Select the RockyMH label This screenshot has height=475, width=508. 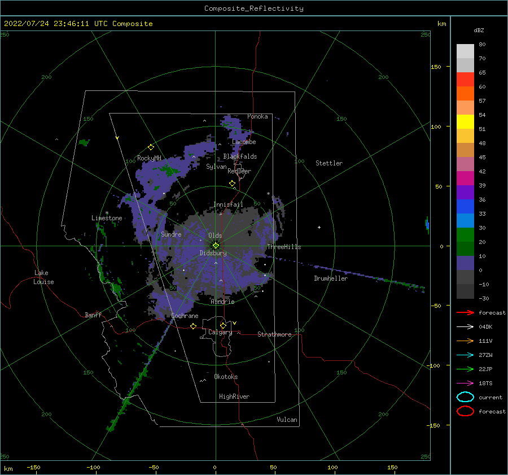click(149, 158)
